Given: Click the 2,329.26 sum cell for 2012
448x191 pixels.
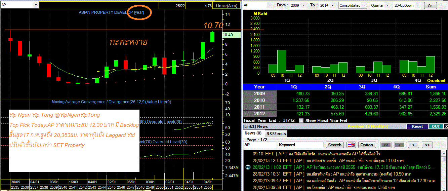Looking at the screenshot, I should [x=431, y=114].
